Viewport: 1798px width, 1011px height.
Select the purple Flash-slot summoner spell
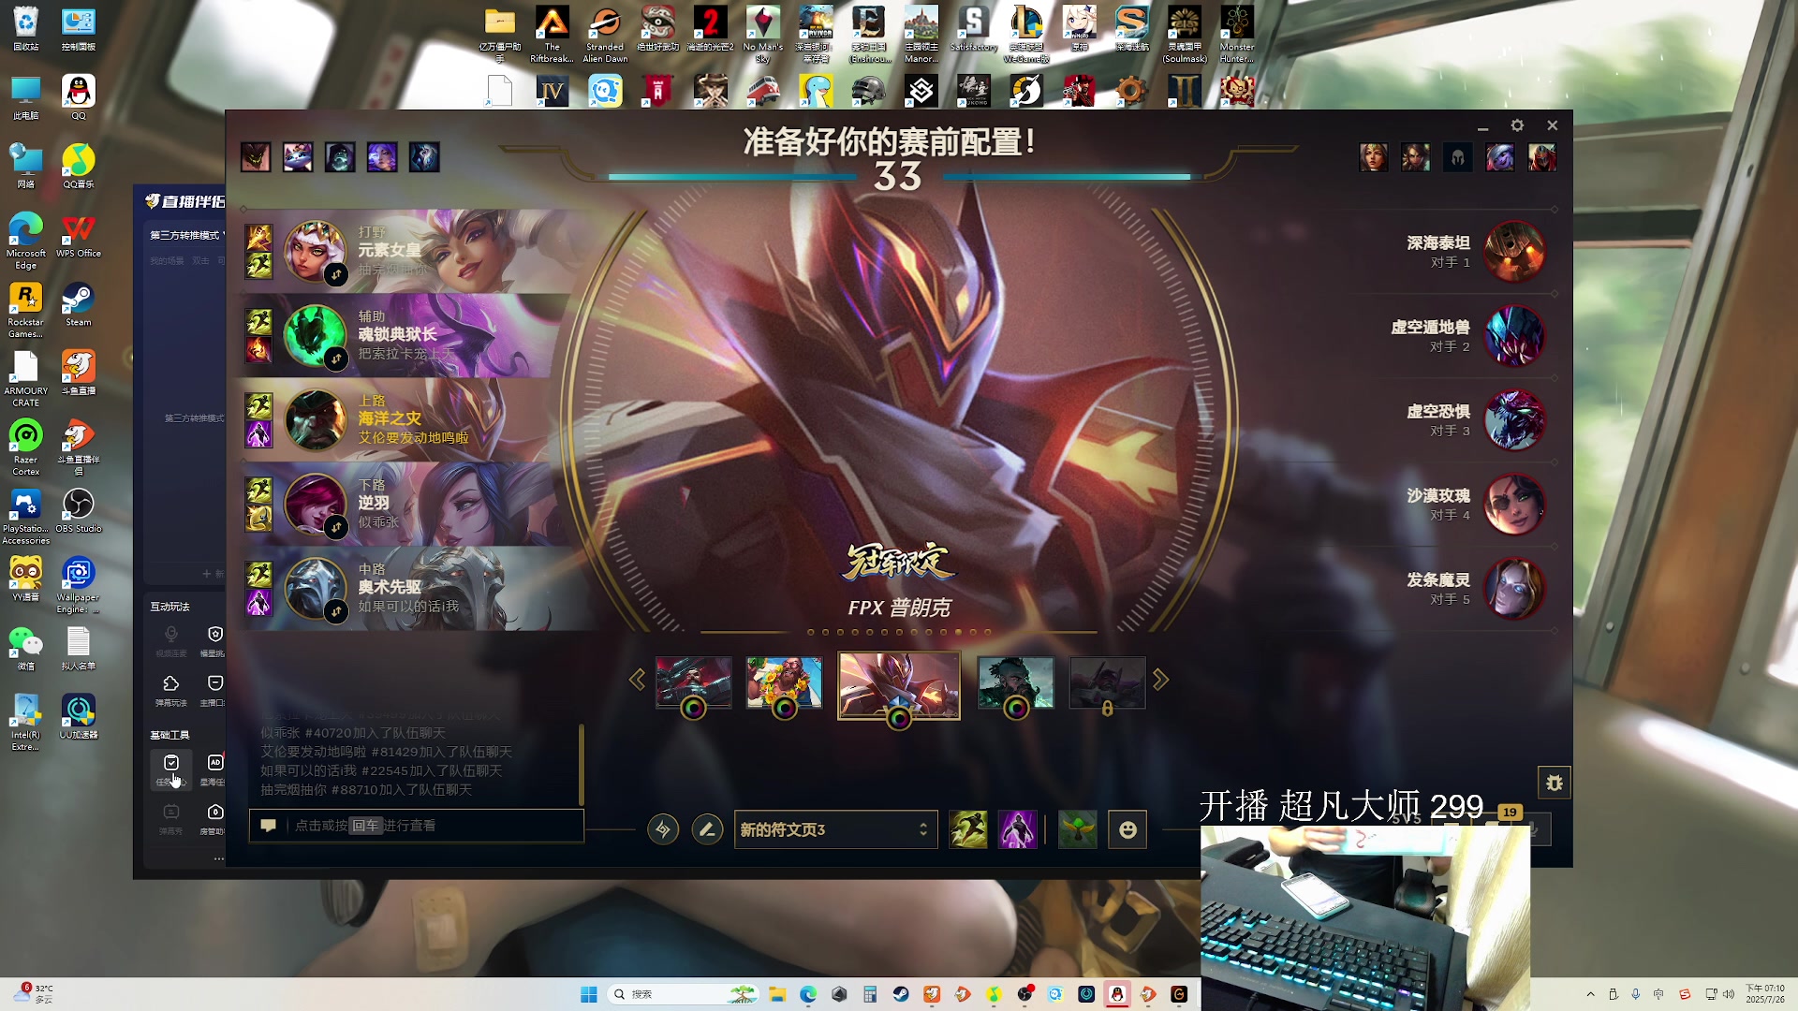(1018, 829)
